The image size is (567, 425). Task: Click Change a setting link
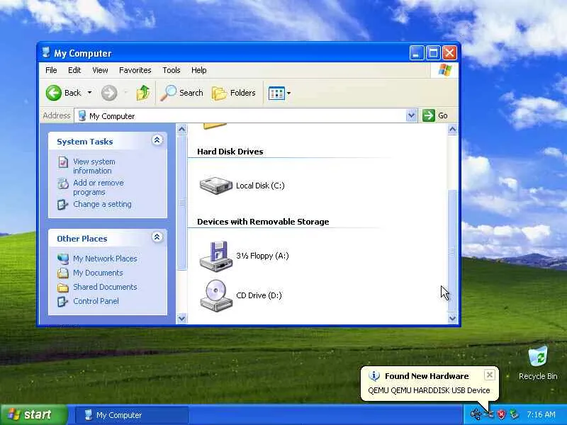tap(102, 204)
